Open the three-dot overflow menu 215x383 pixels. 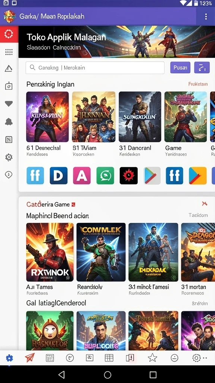point(206,16)
